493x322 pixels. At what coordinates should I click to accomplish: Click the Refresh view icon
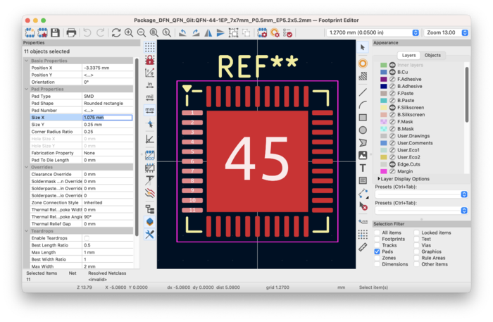pyautogui.click(x=116, y=32)
